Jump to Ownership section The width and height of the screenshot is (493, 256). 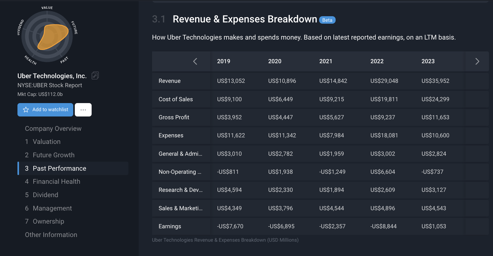tap(45, 221)
